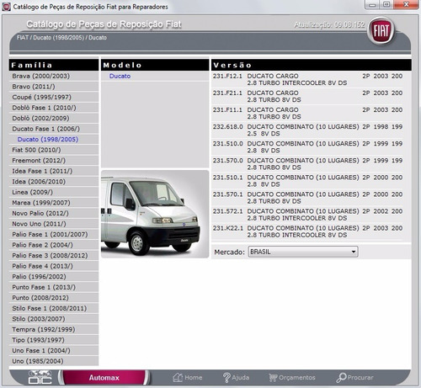421x388 pixels.
Task: Select Ducato Fase 1 (2006/) family
Action: [x=54, y=129]
